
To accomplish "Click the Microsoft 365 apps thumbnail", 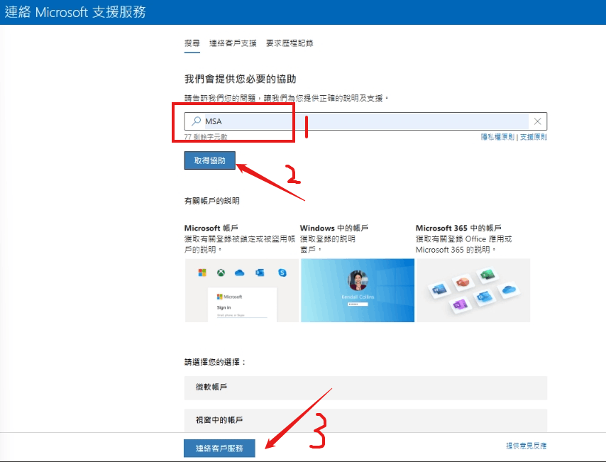I will (x=473, y=290).
